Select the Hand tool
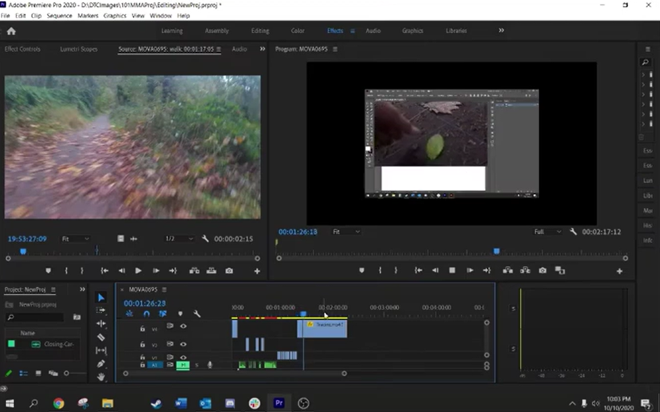660x412 pixels. coord(101,377)
